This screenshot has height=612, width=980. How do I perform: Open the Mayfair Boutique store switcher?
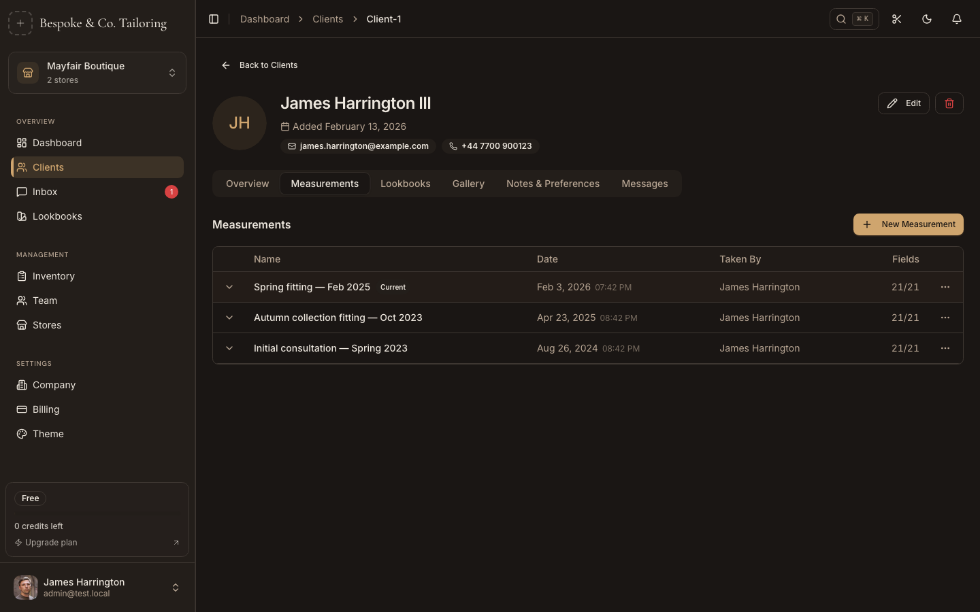[97, 73]
